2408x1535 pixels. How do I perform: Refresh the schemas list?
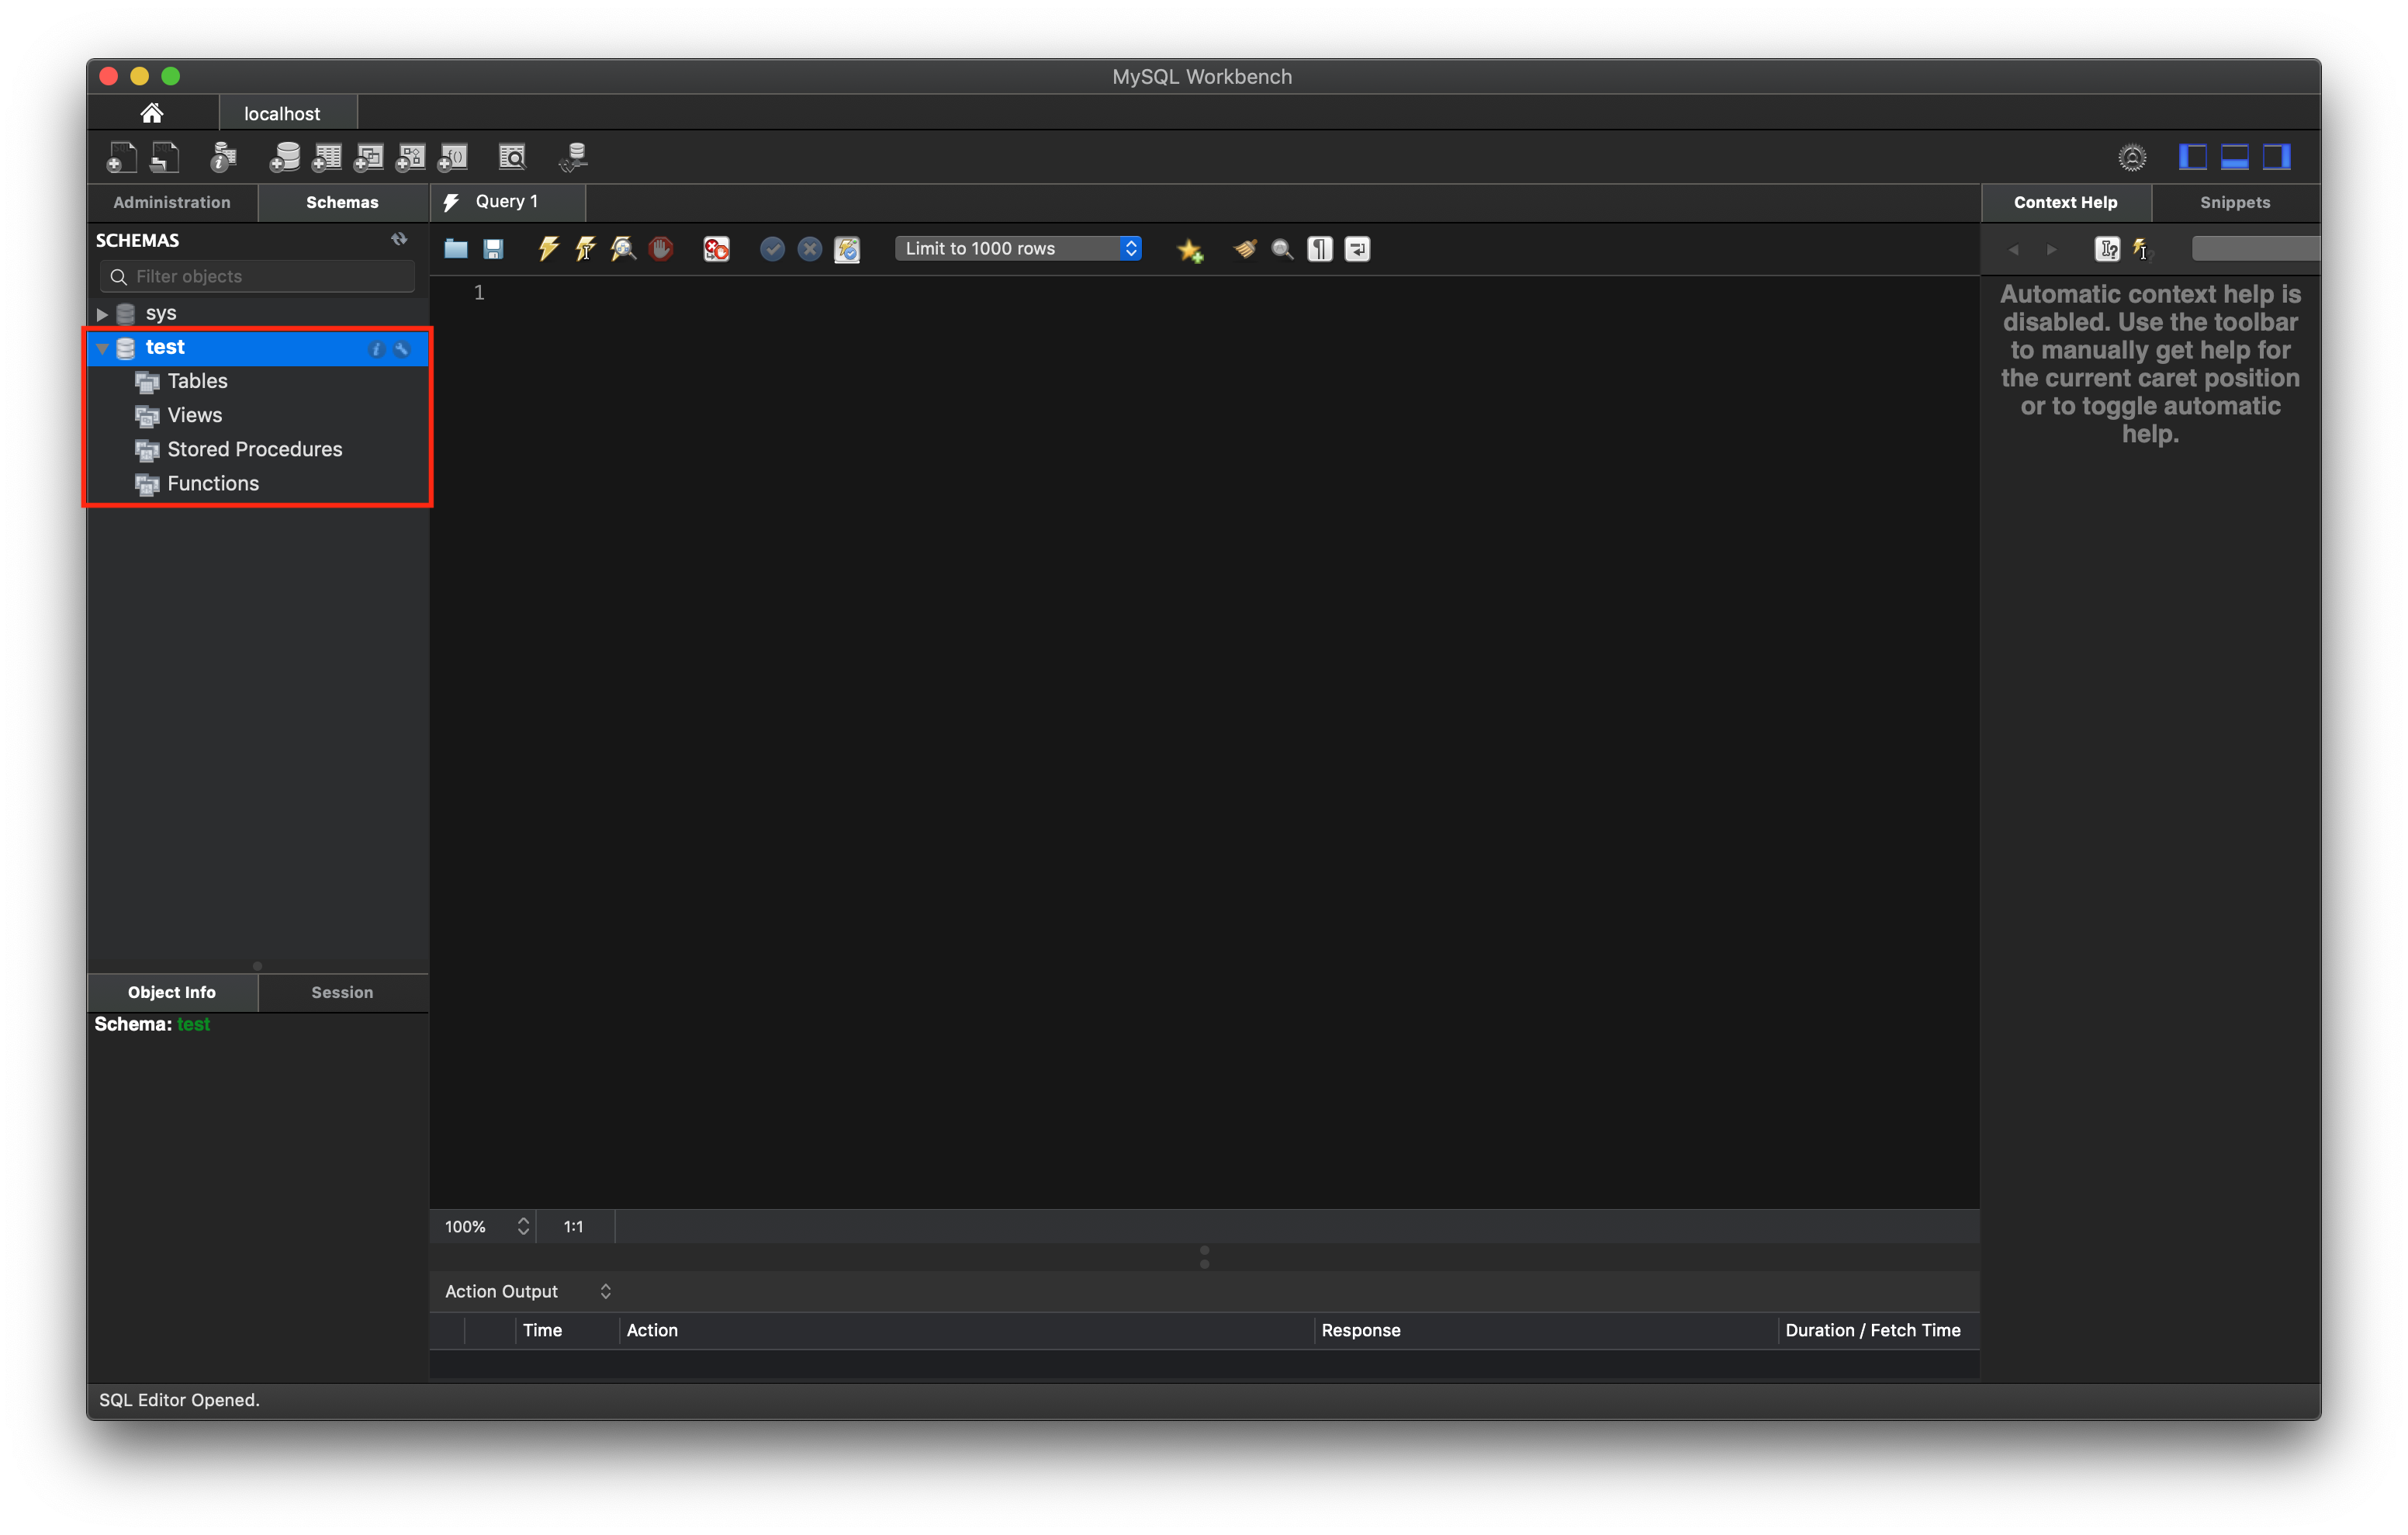(x=399, y=239)
